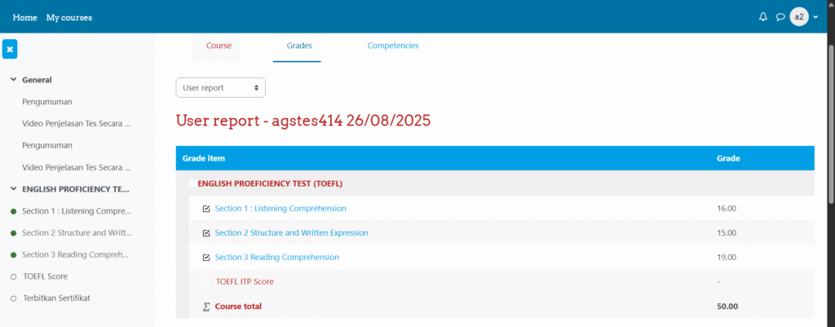Open the notifications bell icon
This screenshot has height=327, width=835.
click(763, 17)
